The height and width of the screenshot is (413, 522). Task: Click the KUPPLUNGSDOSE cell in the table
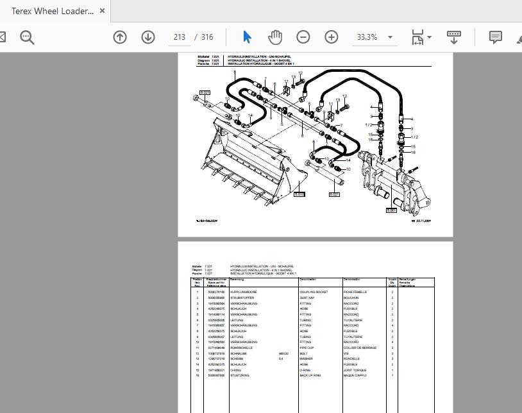pyautogui.click(x=243, y=292)
